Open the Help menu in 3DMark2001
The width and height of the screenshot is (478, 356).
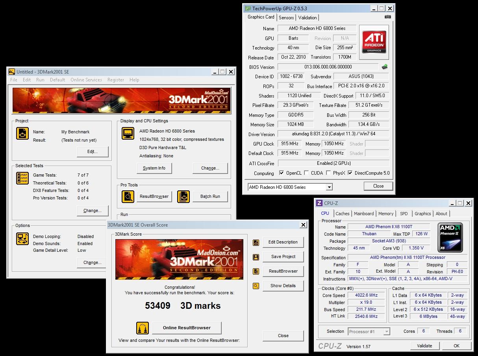point(134,80)
